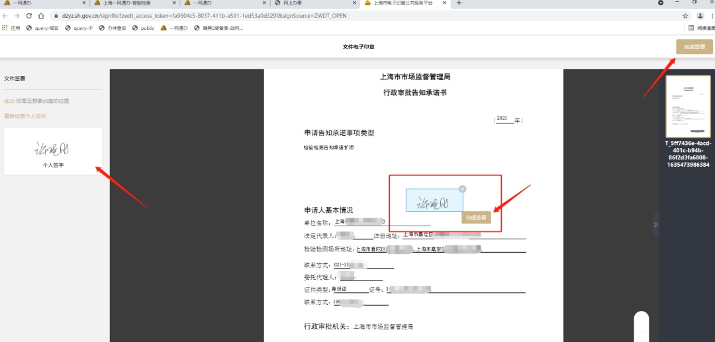Open the 阅读清单 reading list
Screen dimensions: 715x342
702,28
